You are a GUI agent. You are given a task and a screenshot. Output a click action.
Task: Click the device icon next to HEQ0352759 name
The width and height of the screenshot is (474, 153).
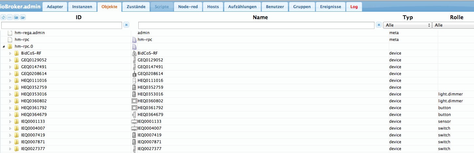coord(134,87)
